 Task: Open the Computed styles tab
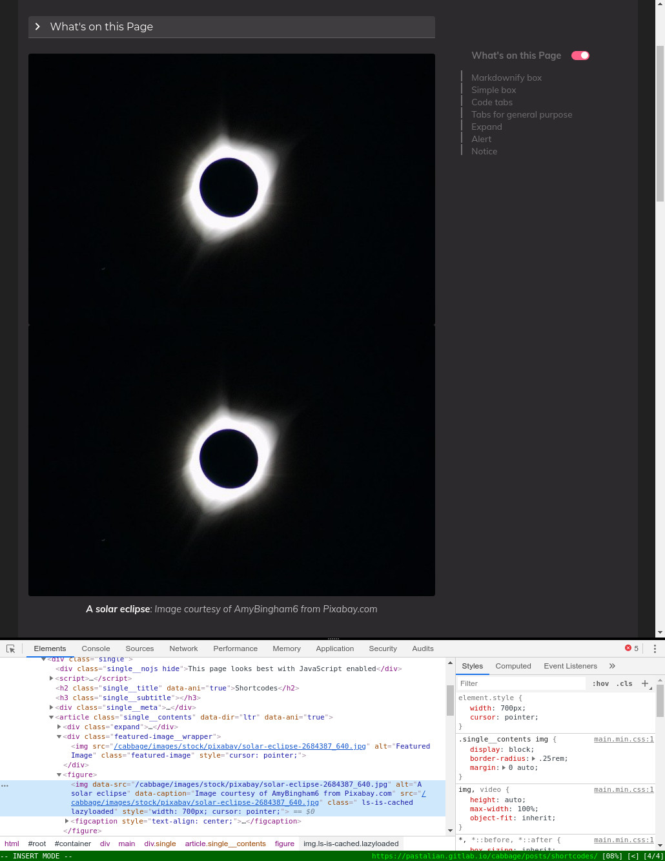pyautogui.click(x=513, y=666)
